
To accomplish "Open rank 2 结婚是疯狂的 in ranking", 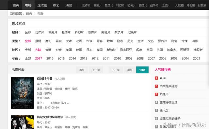I will (x=169, y=86).
